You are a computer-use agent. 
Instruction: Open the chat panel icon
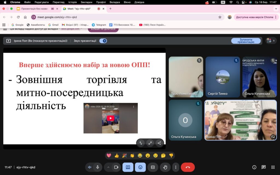[264, 167]
